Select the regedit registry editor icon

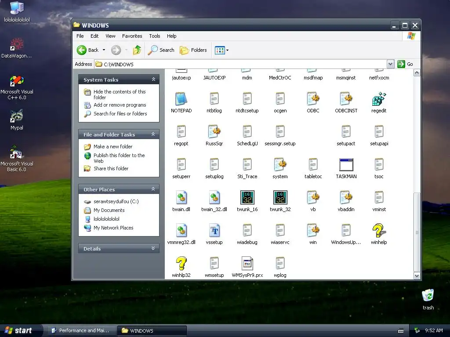(379, 99)
